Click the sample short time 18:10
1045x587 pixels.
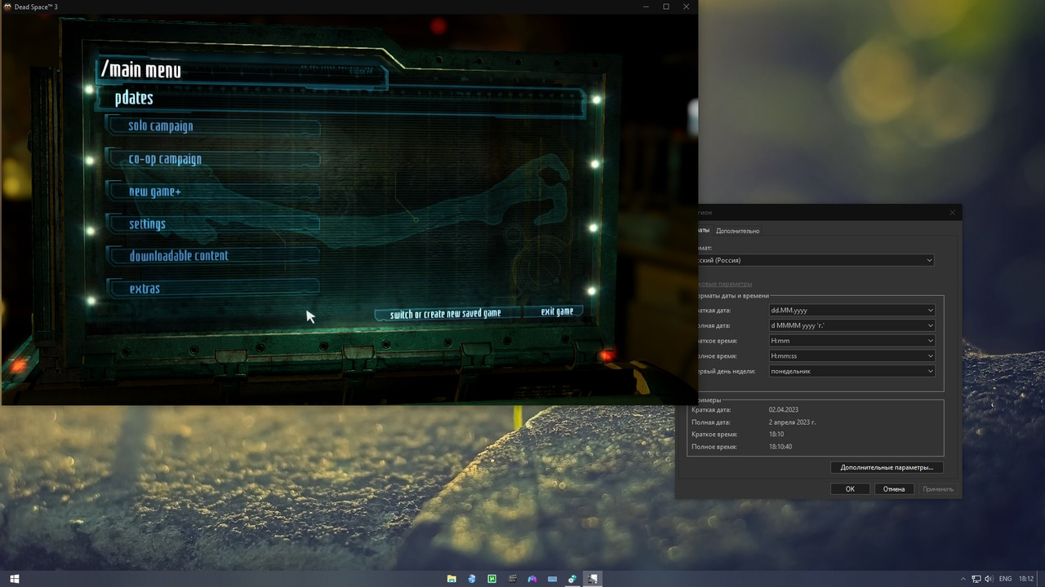[x=776, y=435]
